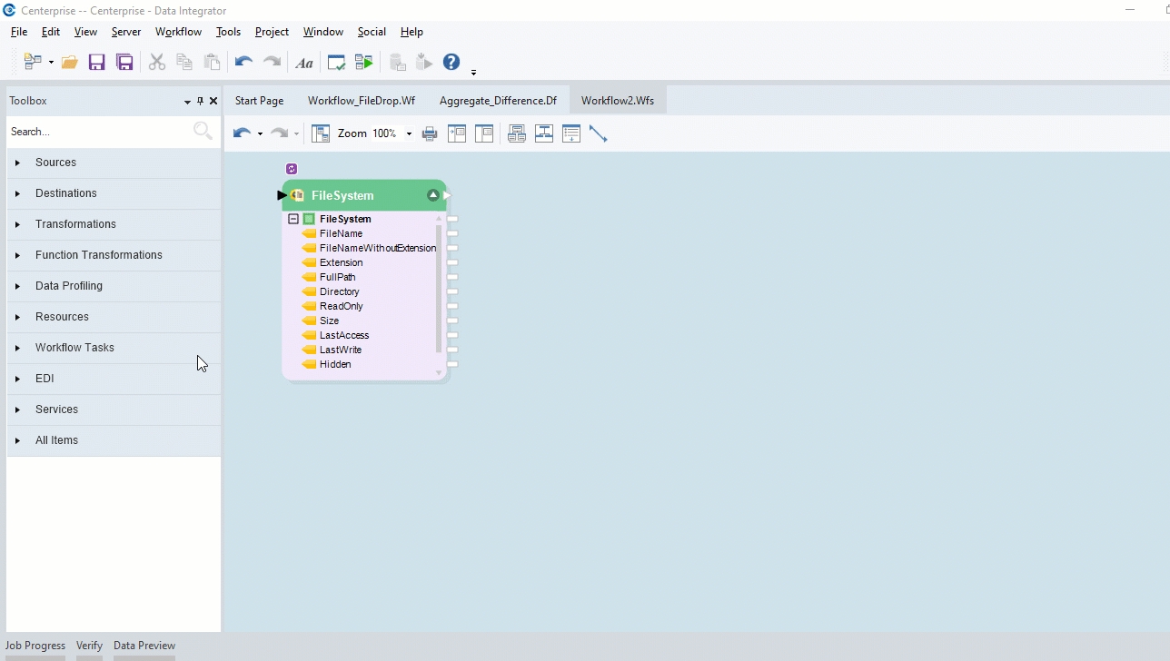Click the Open folder icon
The image size is (1170, 661).
(x=69, y=63)
